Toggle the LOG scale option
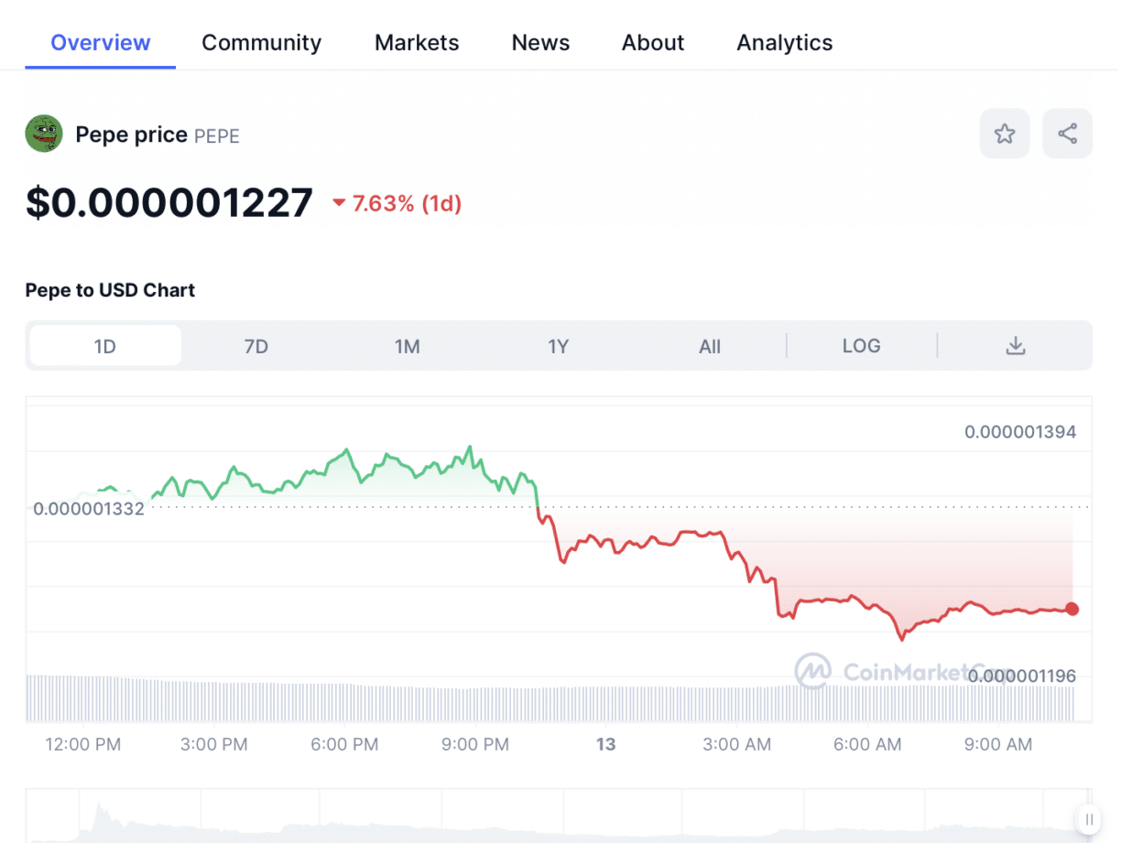Image resolution: width=1121 pixels, height=843 pixels. [x=861, y=346]
